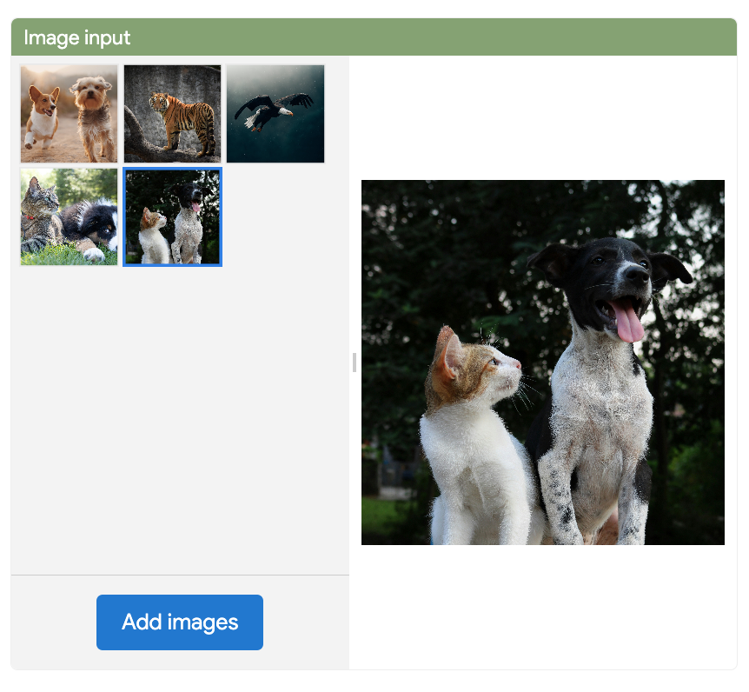Select the tiger thumbnail
This screenshot has width=749, height=692.
point(172,114)
